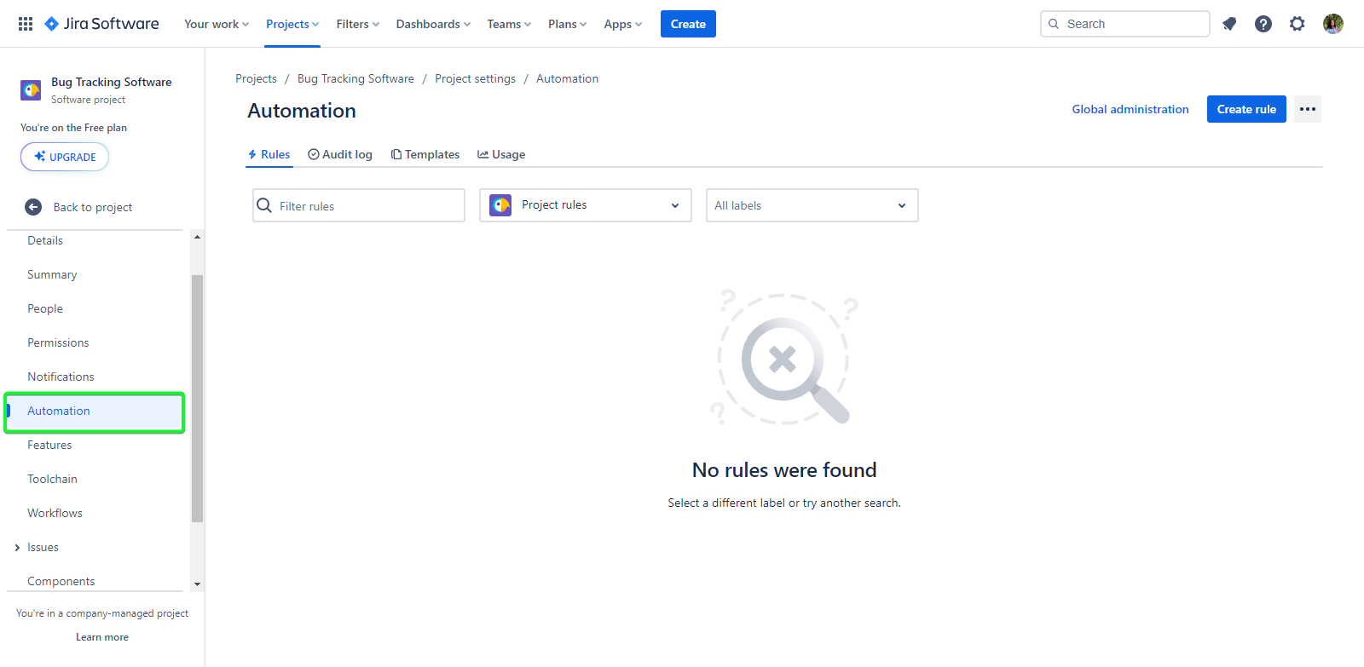Open the Your work menu
The width and height of the screenshot is (1364, 667).
click(217, 24)
